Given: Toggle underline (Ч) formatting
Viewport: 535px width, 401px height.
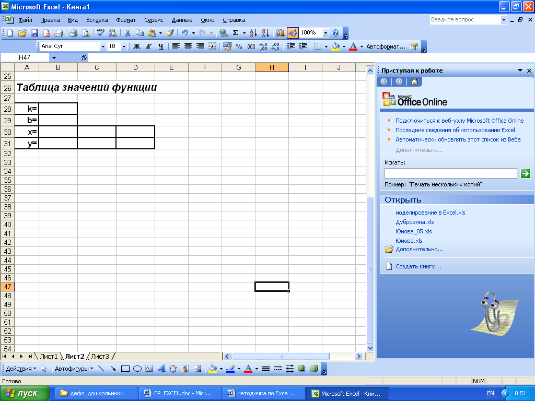Looking at the screenshot, I should tap(161, 46).
